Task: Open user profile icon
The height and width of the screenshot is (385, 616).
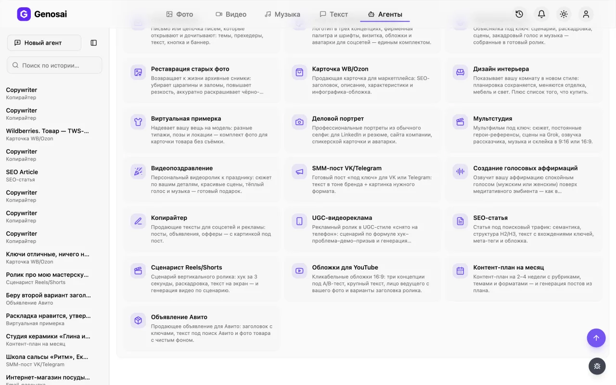Action: (x=586, y=14)
